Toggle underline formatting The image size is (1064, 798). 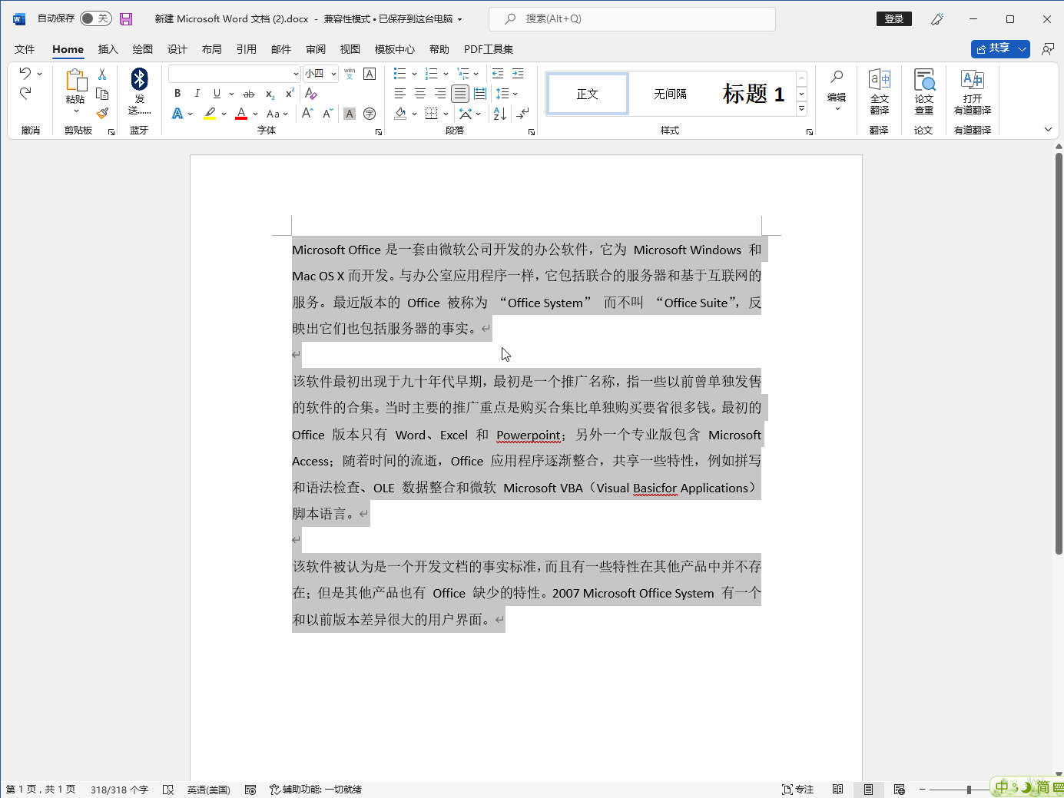coord(217,94)
